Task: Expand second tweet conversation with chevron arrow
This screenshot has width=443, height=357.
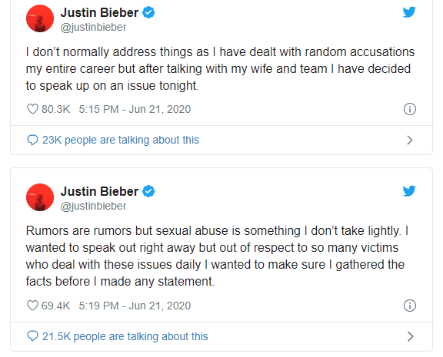Action: pyautogui.click(x=410, y=336)
